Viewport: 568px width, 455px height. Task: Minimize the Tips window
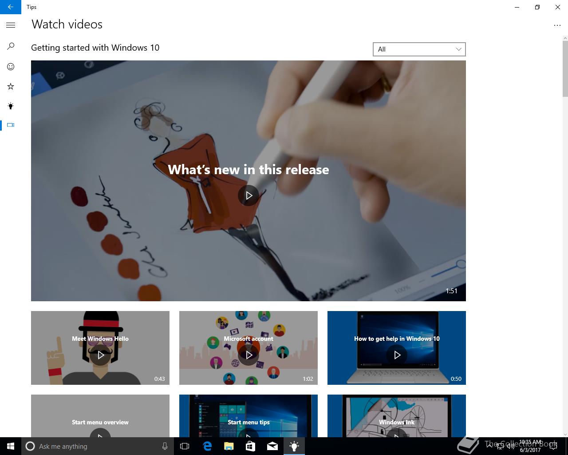pyautogui.click(x=517, y=7)
